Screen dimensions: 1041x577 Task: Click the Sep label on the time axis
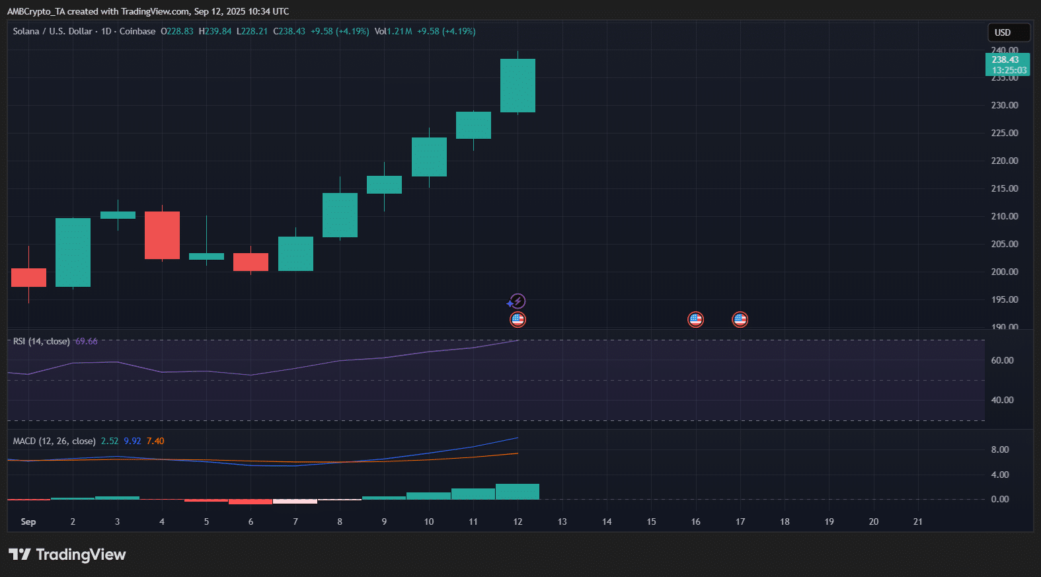(x=28, y=521)
